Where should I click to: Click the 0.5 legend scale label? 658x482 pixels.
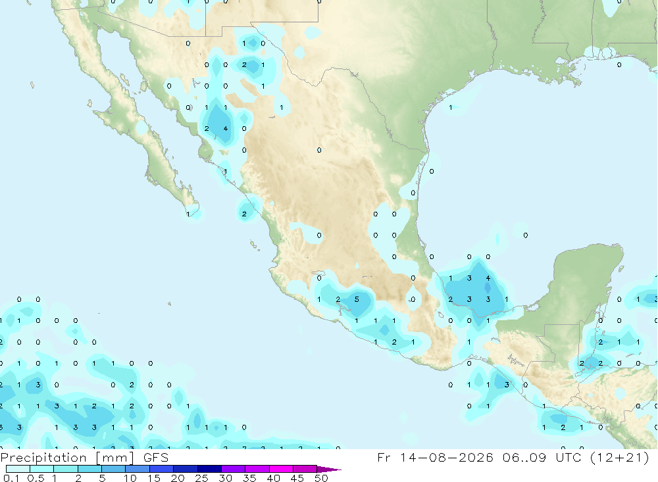click(36, 478)
